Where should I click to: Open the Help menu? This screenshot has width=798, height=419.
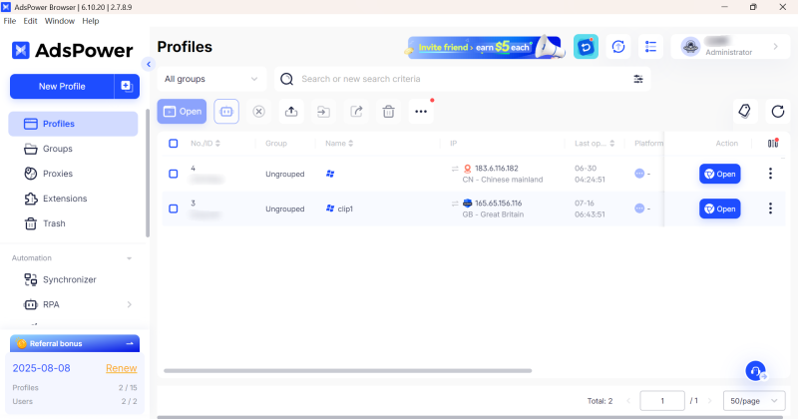pyautogui.click(x=91, y=21)
